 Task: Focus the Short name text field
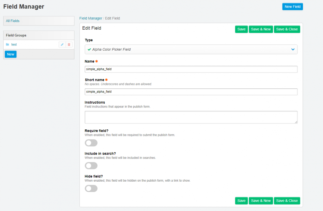pyautogui.click(x=191, y=92)
